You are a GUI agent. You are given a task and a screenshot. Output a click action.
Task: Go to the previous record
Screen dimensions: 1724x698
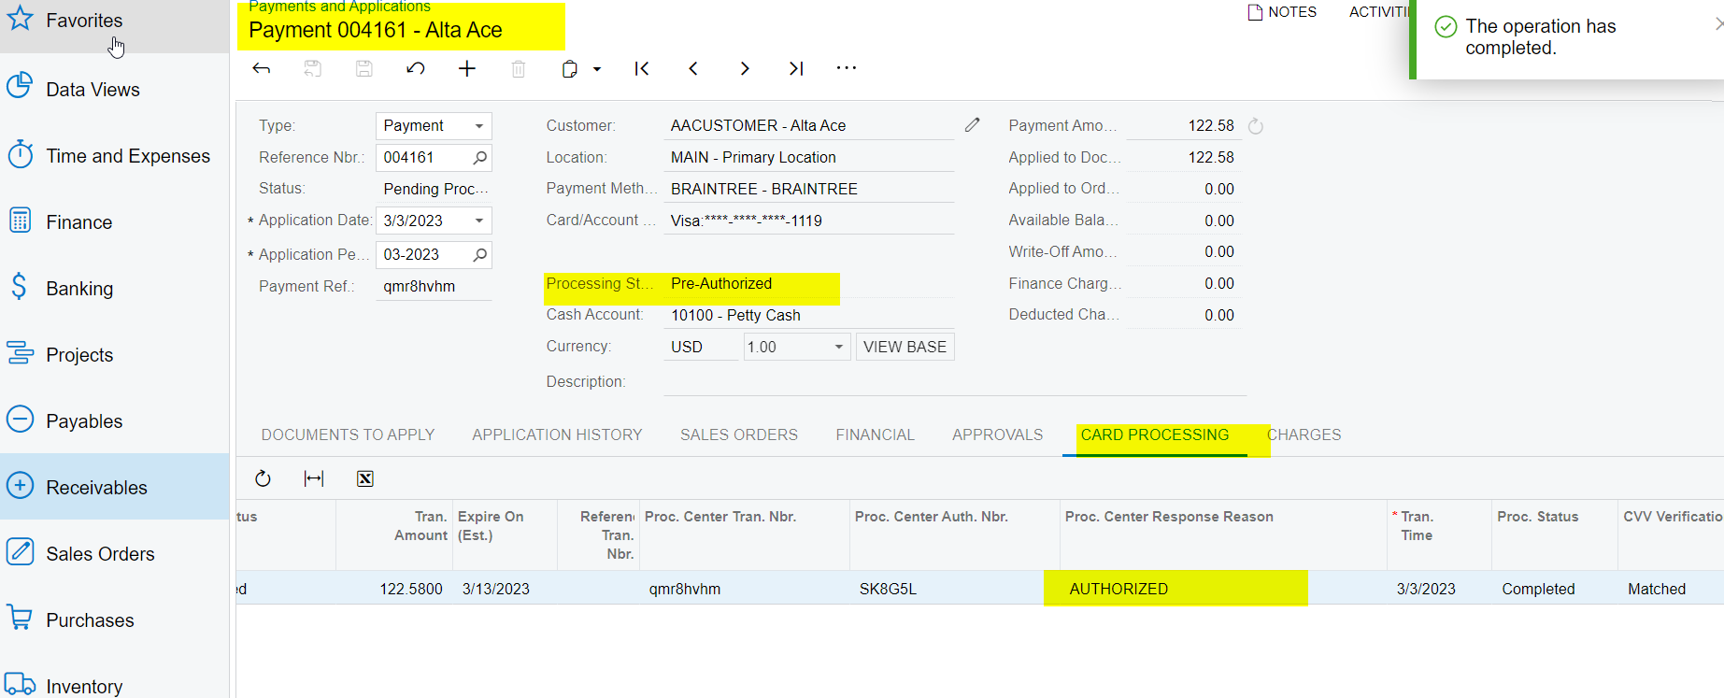[693, 68]
